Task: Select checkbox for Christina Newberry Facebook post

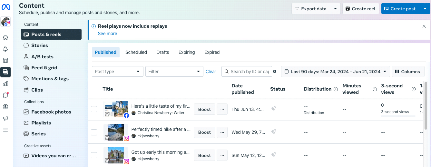Action: [x=94, y=109]
